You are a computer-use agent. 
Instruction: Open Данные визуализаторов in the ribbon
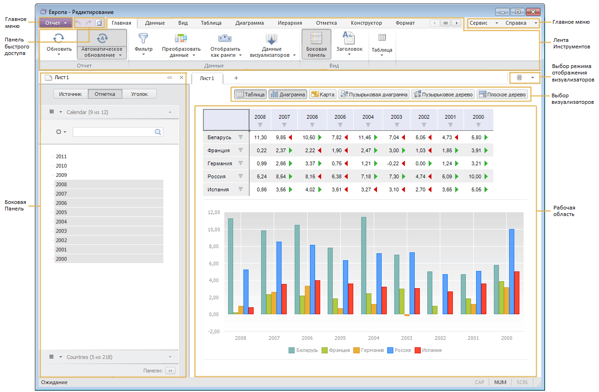271,39
